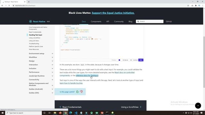The width and height of the screenshot is (205, 115).
Task: Click the microphone icon in system tray
Action: [x=186, y=113]
